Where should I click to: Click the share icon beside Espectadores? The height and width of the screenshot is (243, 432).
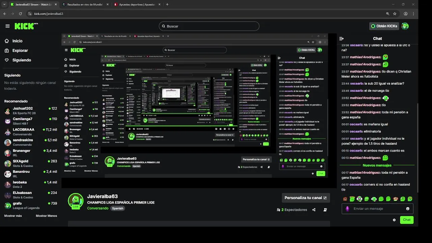coord(314,210)
